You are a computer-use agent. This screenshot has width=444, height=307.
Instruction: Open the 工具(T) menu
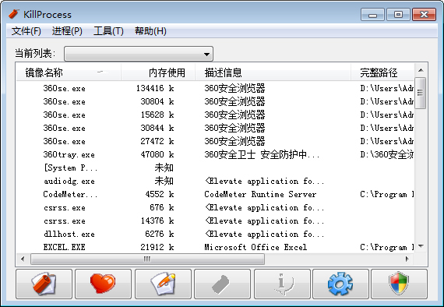[x=108, y=31]
